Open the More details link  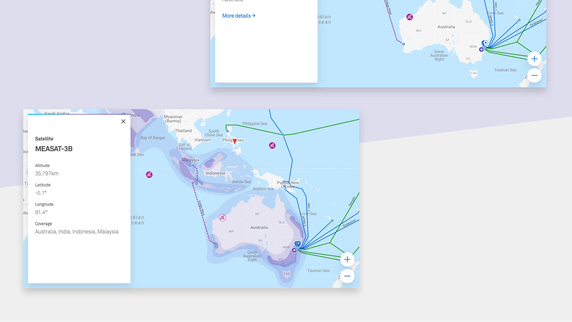pyautogui.click(x=239, y=16)
